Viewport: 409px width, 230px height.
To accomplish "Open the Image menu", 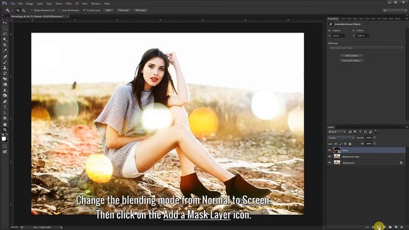I will (x=29, y=4).
